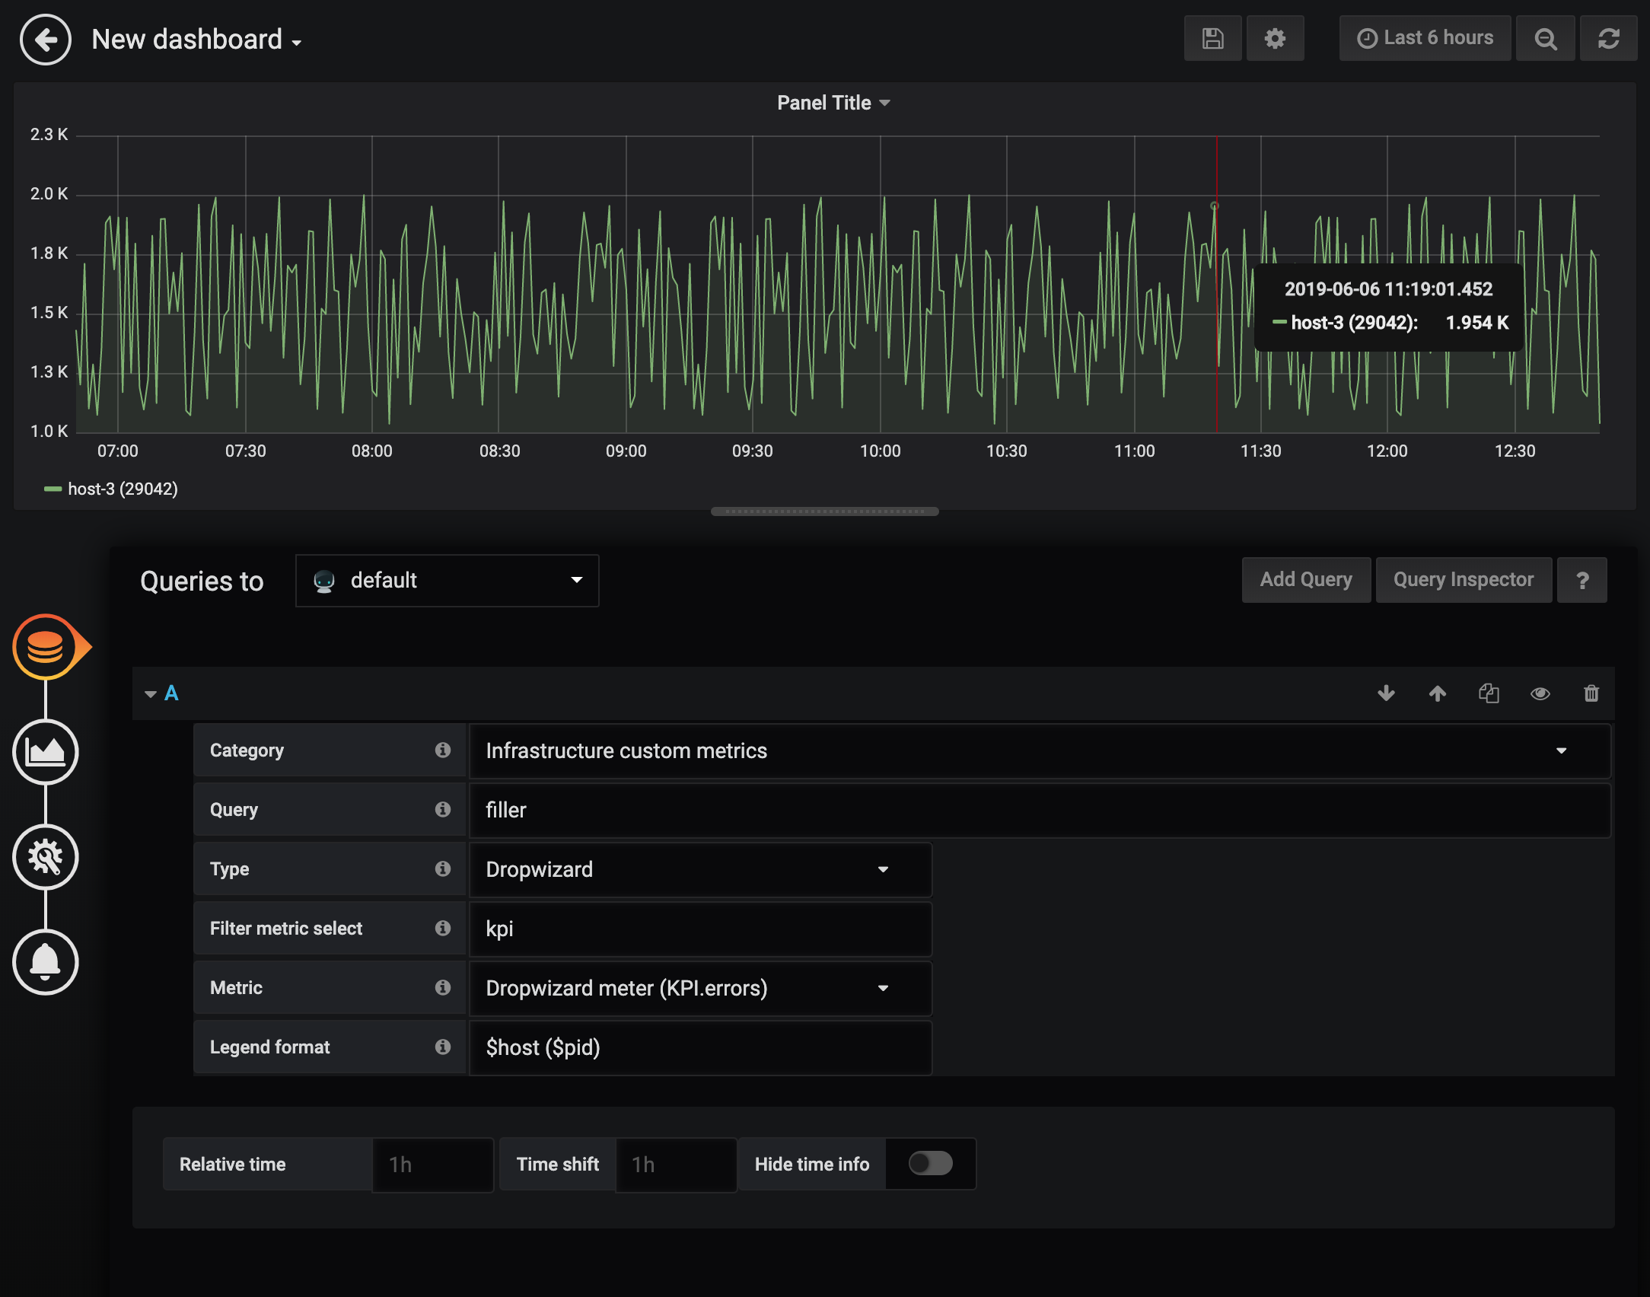
Task: Toggle query A visibility eye
Action: (x=1540, y=693)
